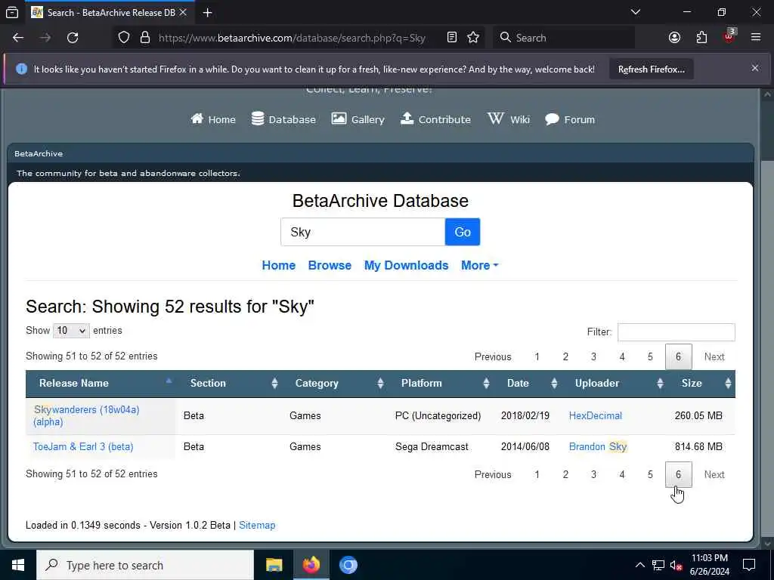
Task: Open the Firefox hamburger menu
Action: point(756,38)
